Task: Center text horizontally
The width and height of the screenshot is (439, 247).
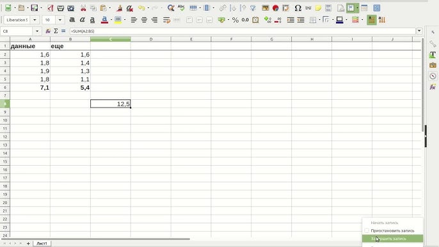Action: [x=144, y=20]
